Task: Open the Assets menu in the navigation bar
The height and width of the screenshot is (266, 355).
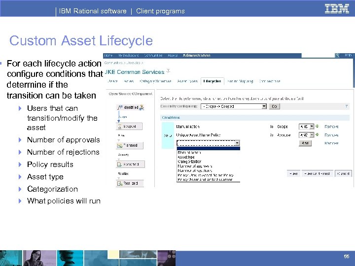Action: (173, 55)
